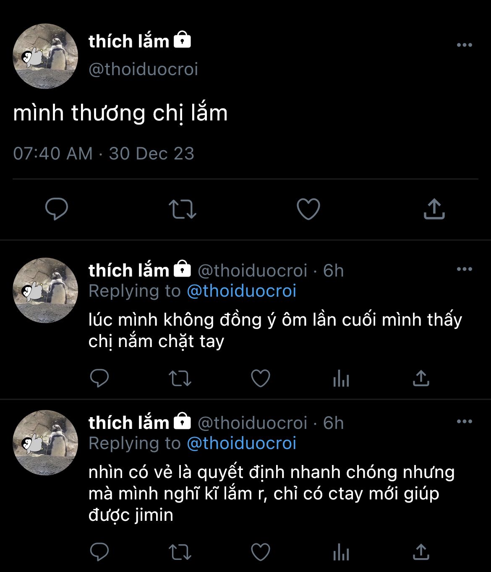
Task: Reply to the tweet mentioning jimin
Action: (x=99, y=552)
